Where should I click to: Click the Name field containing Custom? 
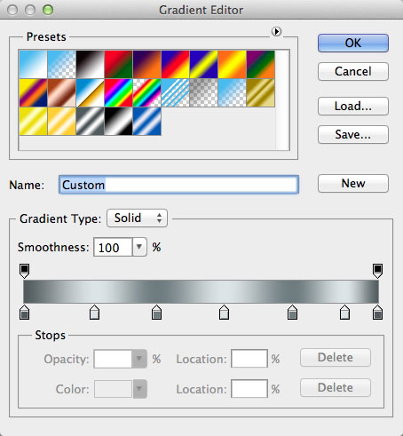pyautogui.click(x=178, y=185)
